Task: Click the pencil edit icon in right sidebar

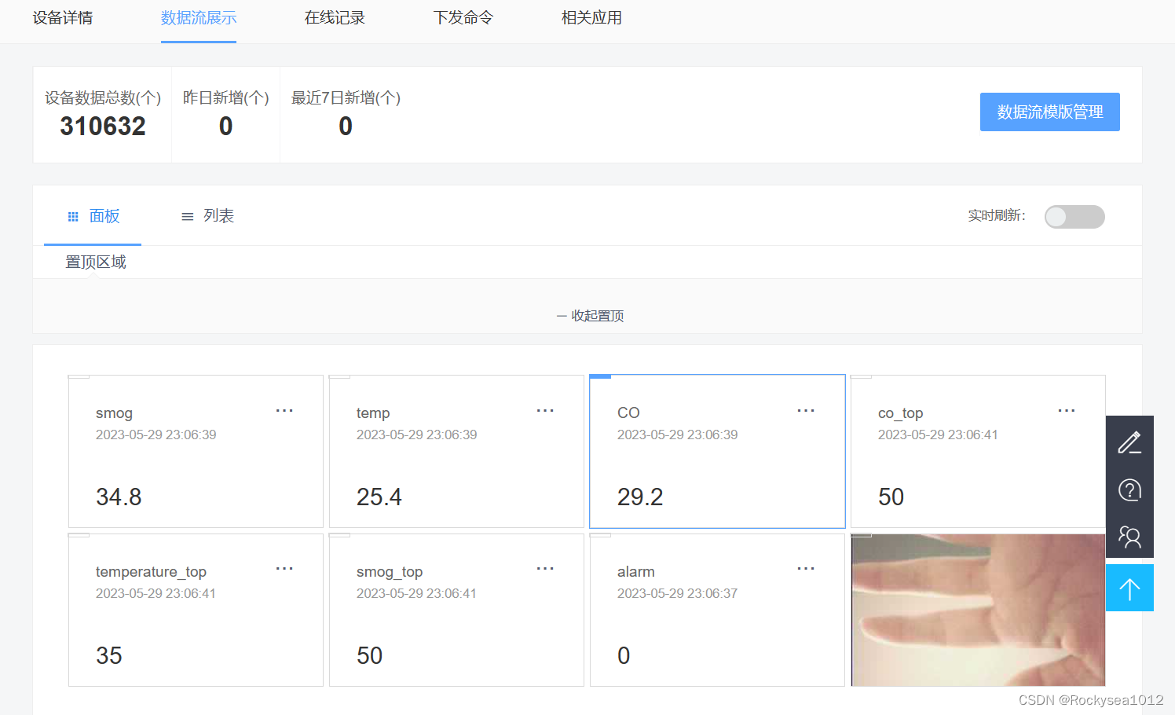Action: [1129, 442]
